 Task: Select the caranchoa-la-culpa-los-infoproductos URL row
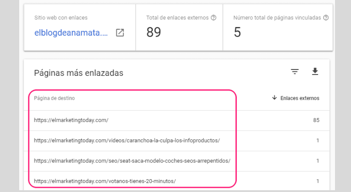point(127,140)
